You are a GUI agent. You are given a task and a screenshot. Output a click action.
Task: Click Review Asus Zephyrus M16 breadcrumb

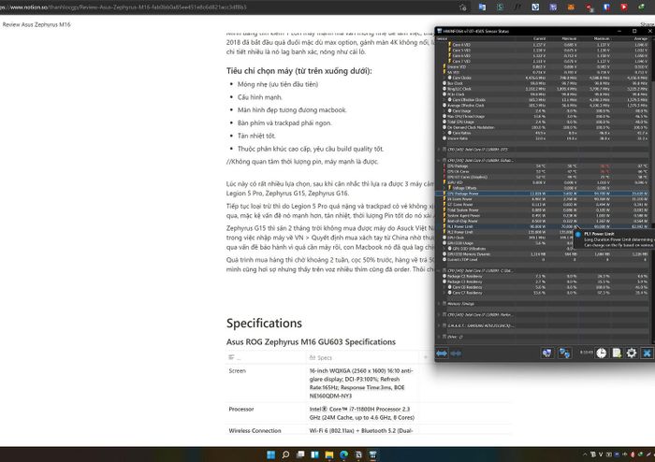tap(36, 24)
